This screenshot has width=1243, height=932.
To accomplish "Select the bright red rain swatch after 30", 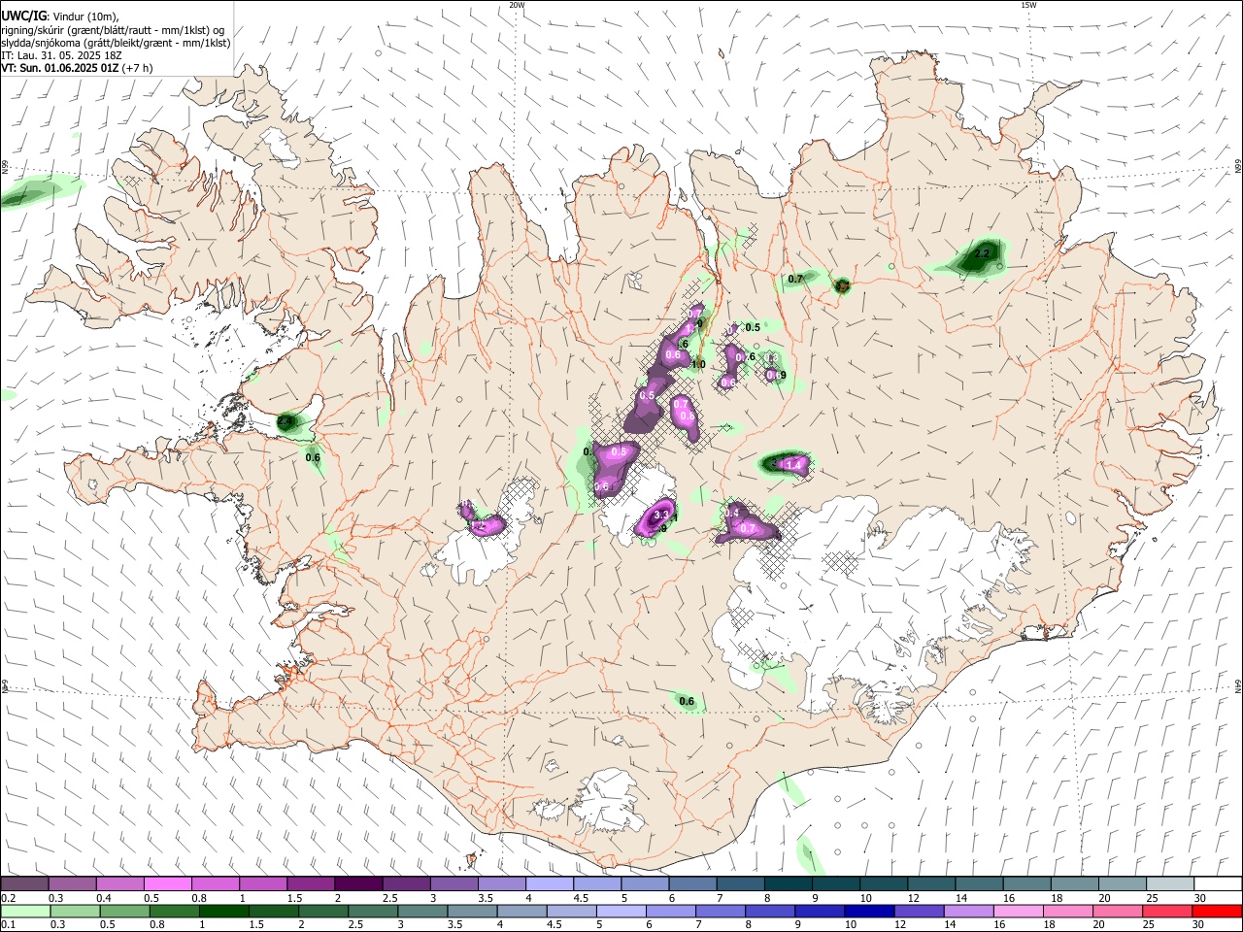I will tap(1218, 911).
